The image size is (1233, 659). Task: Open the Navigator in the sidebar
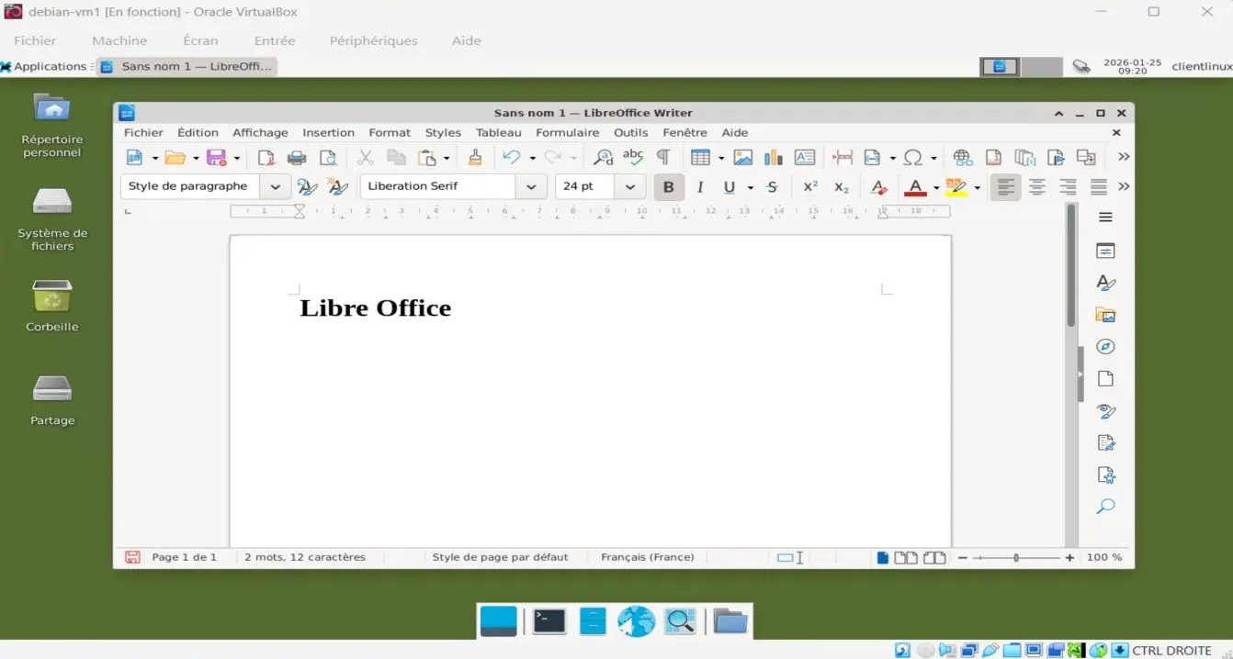[1105, 347]
